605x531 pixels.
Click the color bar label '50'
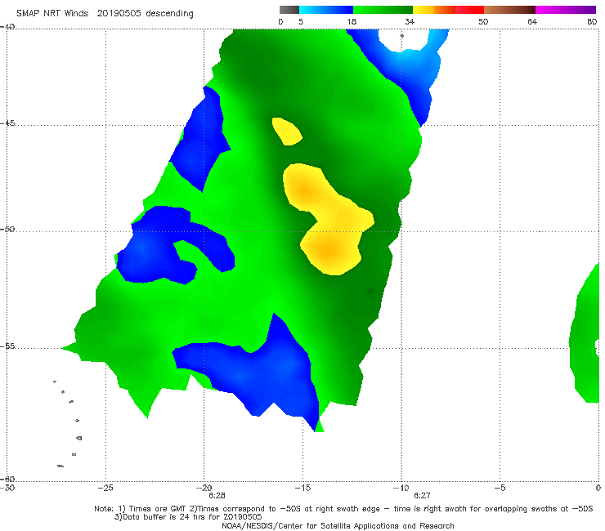(483, 21)
